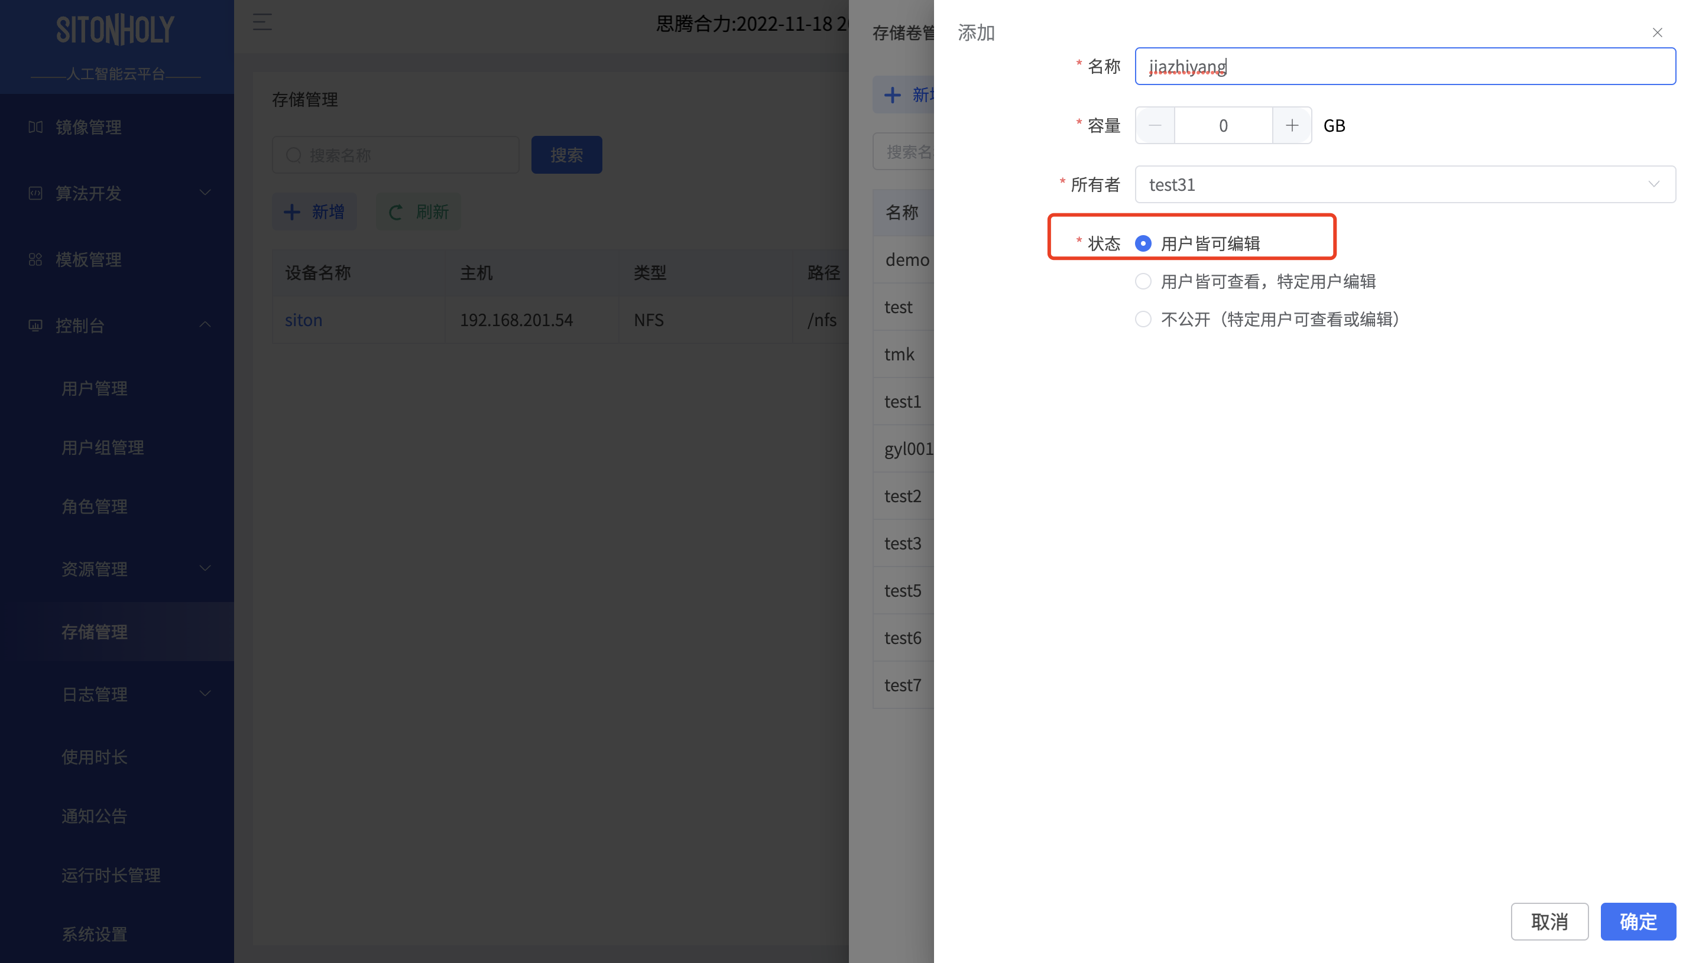Click the 容量 number field showing 0

(1223, 126)
